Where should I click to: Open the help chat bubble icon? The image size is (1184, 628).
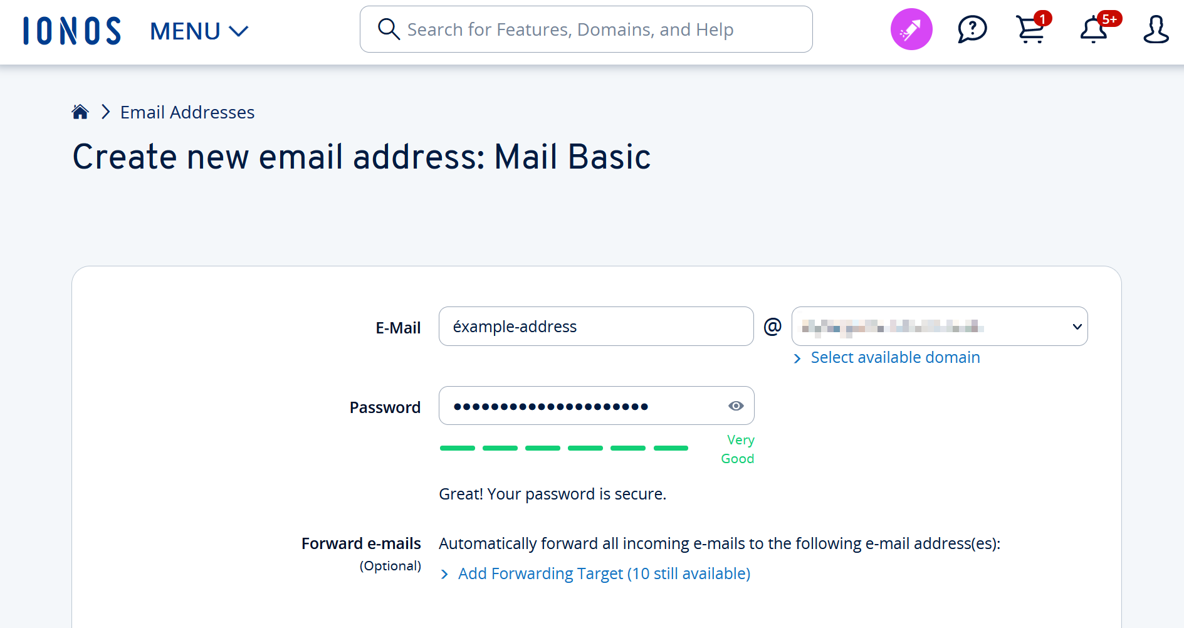click(972, 29)
